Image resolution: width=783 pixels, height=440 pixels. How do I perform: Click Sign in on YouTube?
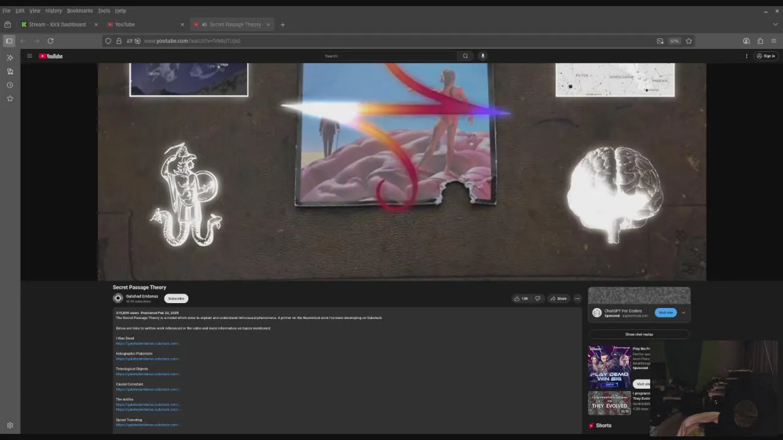click(x=766, y=56)
